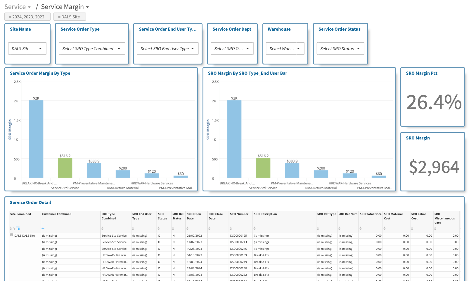Viewport: 469px width, 281px height.
Task: Click the blue hierarchy icon under Site Combined
Action: [18, 228]
